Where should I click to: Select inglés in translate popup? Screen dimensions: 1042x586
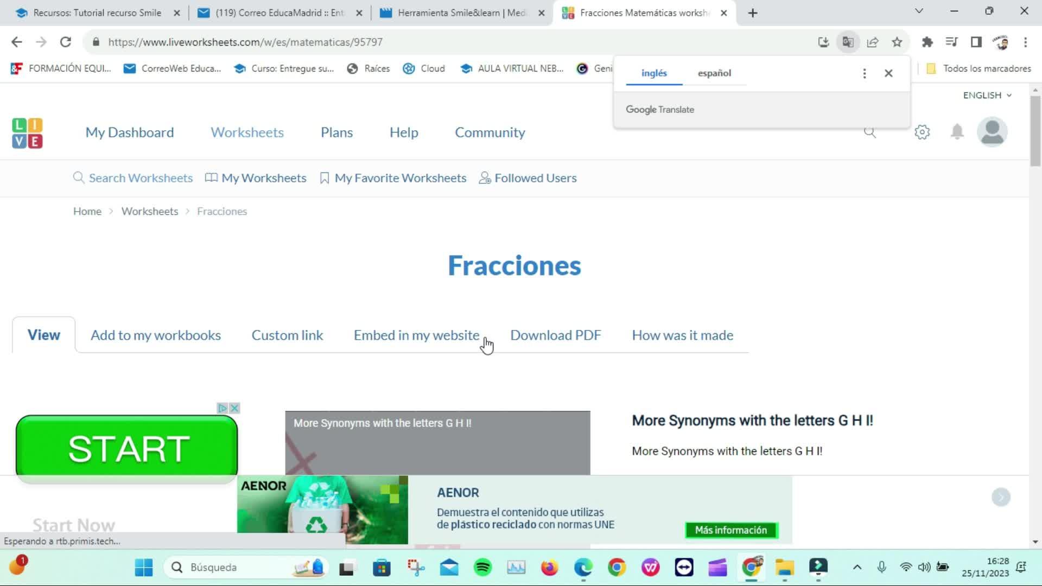[x=654, y=73]
